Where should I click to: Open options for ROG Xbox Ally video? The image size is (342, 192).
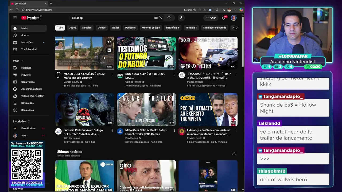(x=174, y=74)
